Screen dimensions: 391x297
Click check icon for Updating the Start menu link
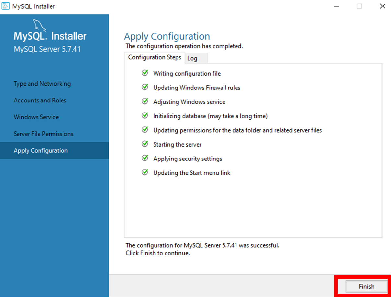[145, 172]
